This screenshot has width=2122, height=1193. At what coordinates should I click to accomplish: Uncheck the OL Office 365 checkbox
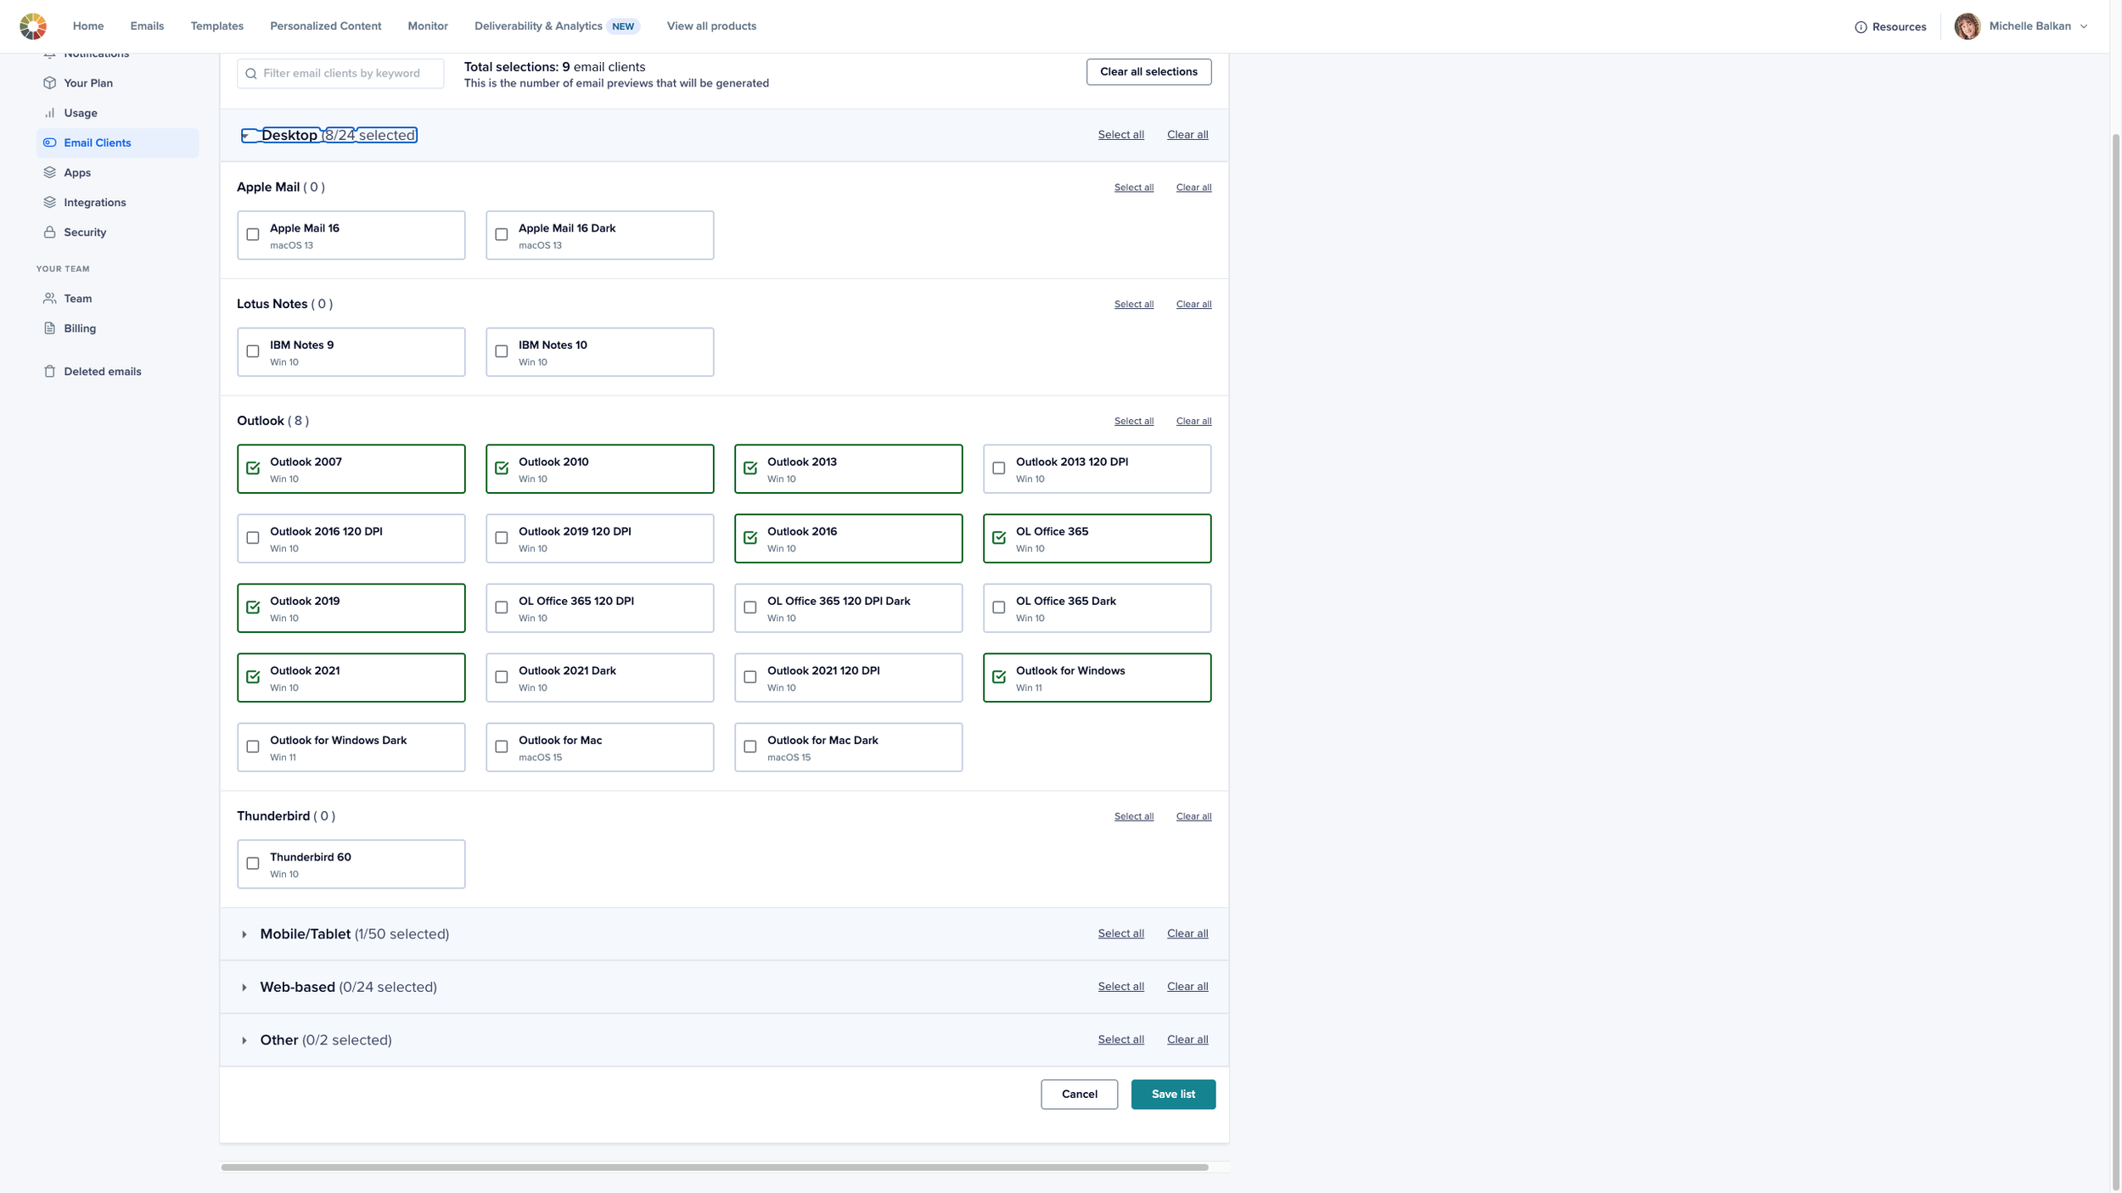point(999,538)
